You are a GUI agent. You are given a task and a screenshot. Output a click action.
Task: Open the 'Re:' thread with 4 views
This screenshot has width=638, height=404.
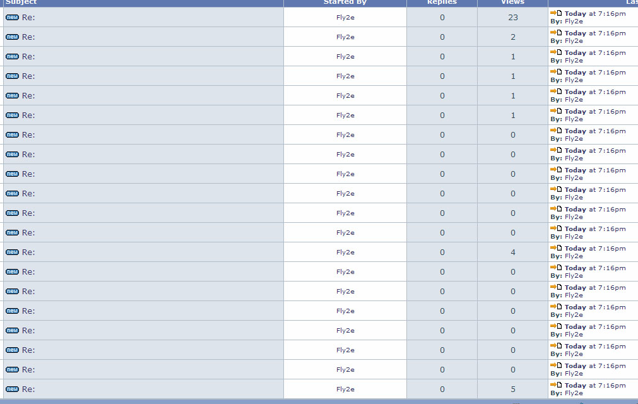(28, 252)
